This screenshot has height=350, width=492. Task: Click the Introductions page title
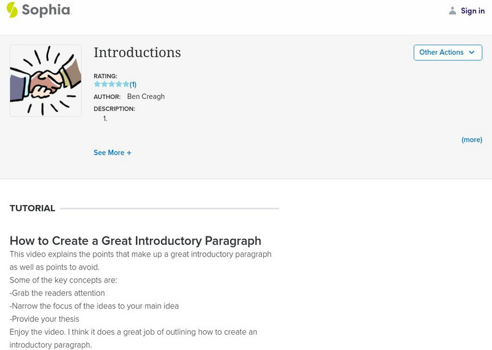(137, 53)
